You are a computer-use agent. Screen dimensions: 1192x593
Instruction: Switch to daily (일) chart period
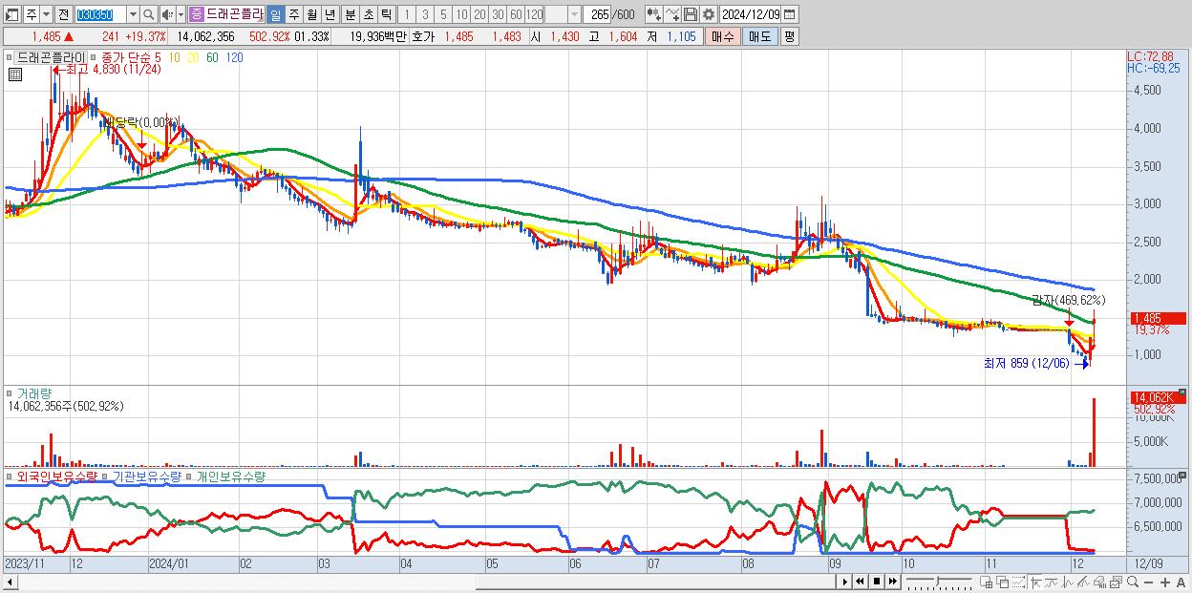pos(275,14)
